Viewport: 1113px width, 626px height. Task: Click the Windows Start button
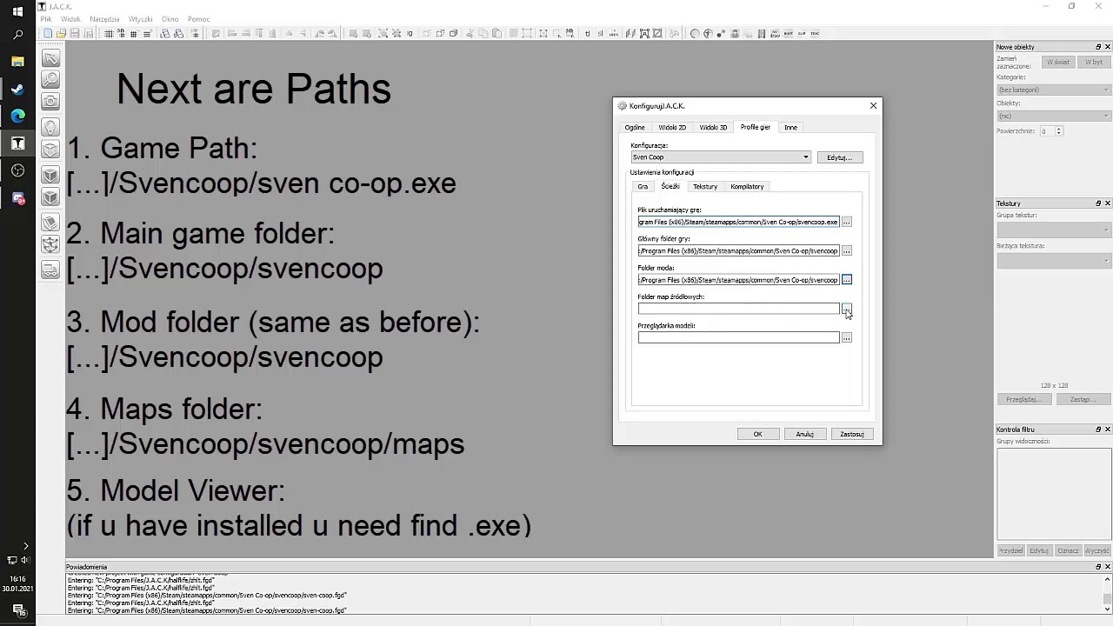click(x=17, y=11)
